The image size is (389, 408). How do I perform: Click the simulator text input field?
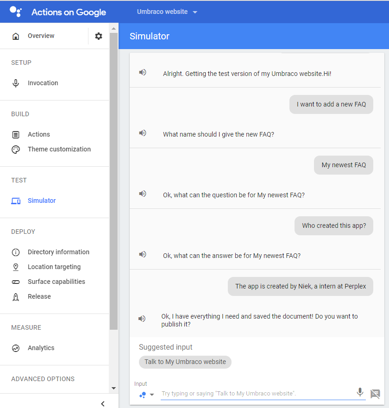pyautogui.click(x=257, y=394)
